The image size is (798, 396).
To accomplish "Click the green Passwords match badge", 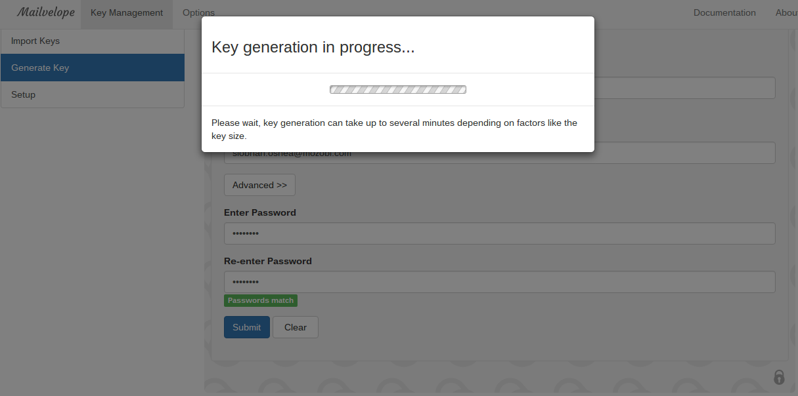I will 261,301.
